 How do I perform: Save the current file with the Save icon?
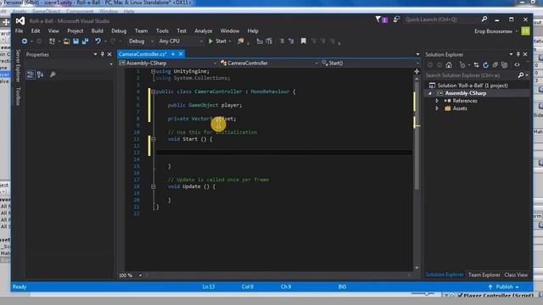[76, 42]
